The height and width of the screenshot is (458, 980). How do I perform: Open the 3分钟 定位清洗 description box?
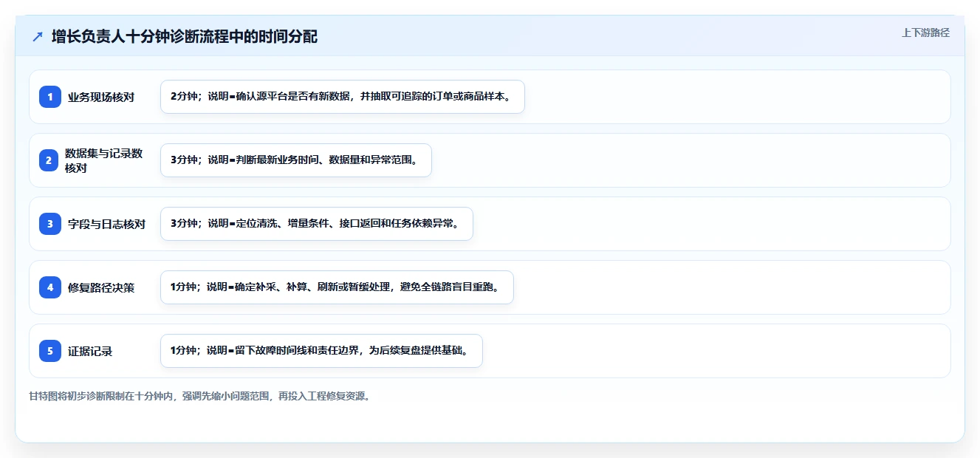click(317, 224)
